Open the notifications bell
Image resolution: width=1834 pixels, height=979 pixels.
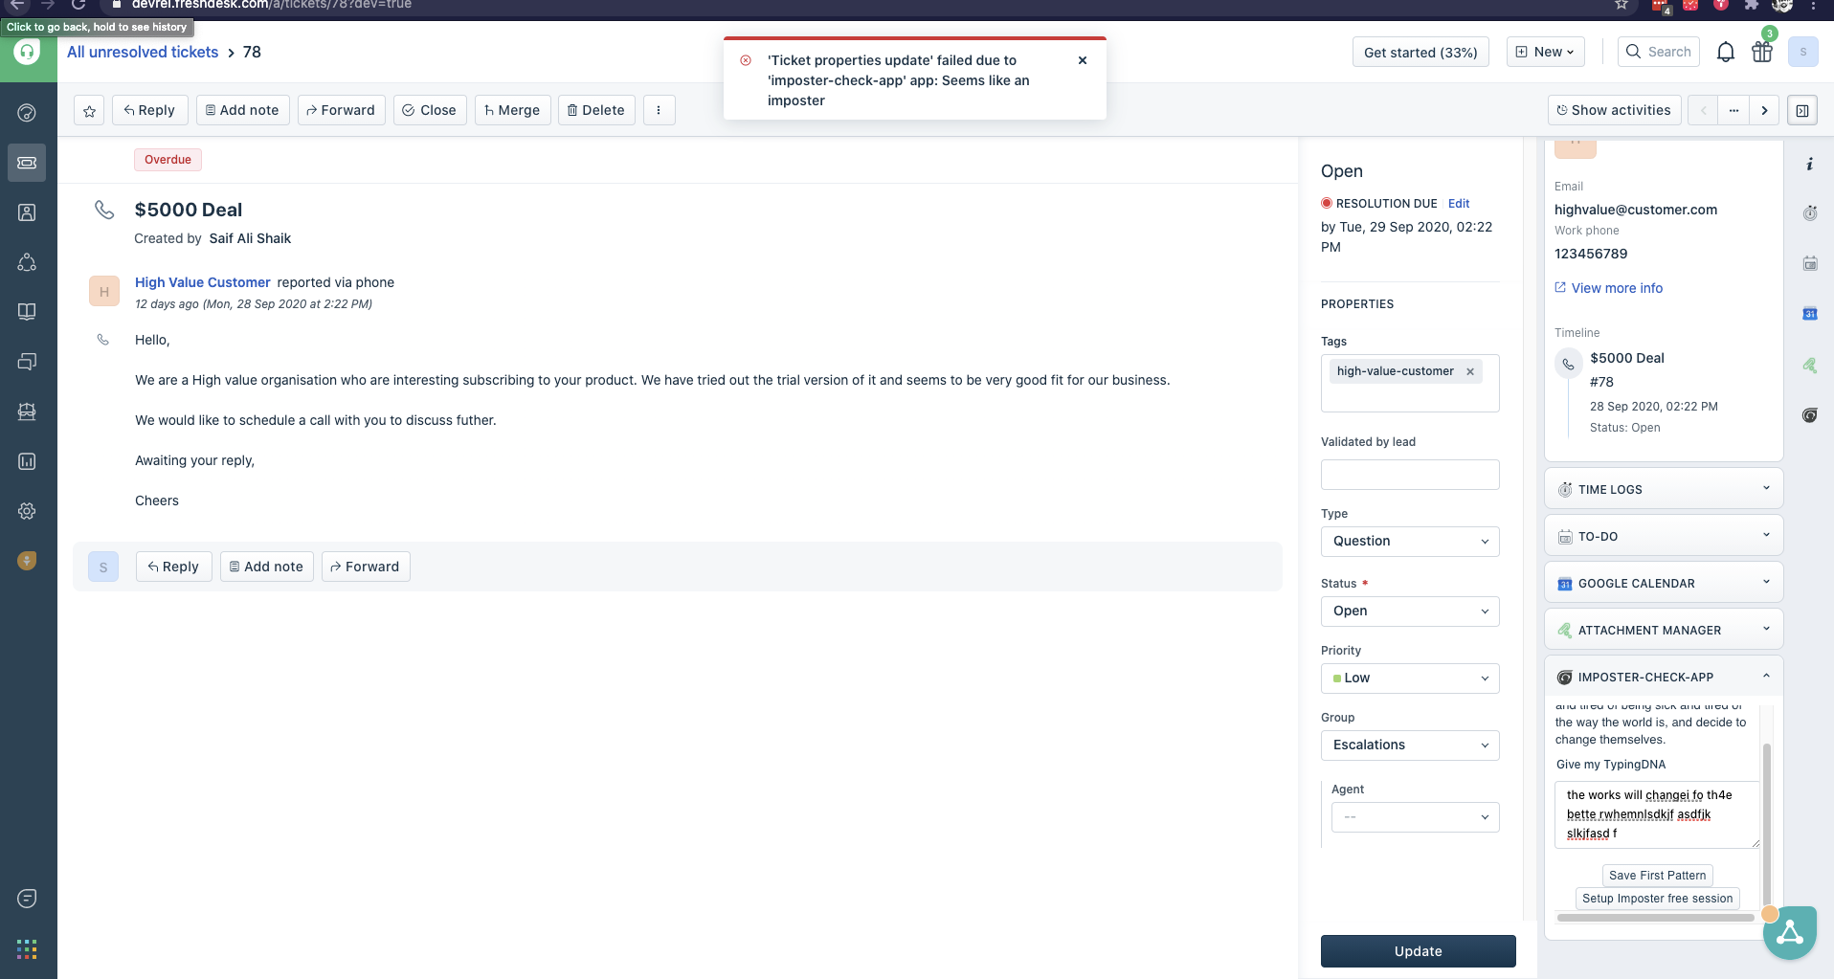click(x=1725, y=52)
